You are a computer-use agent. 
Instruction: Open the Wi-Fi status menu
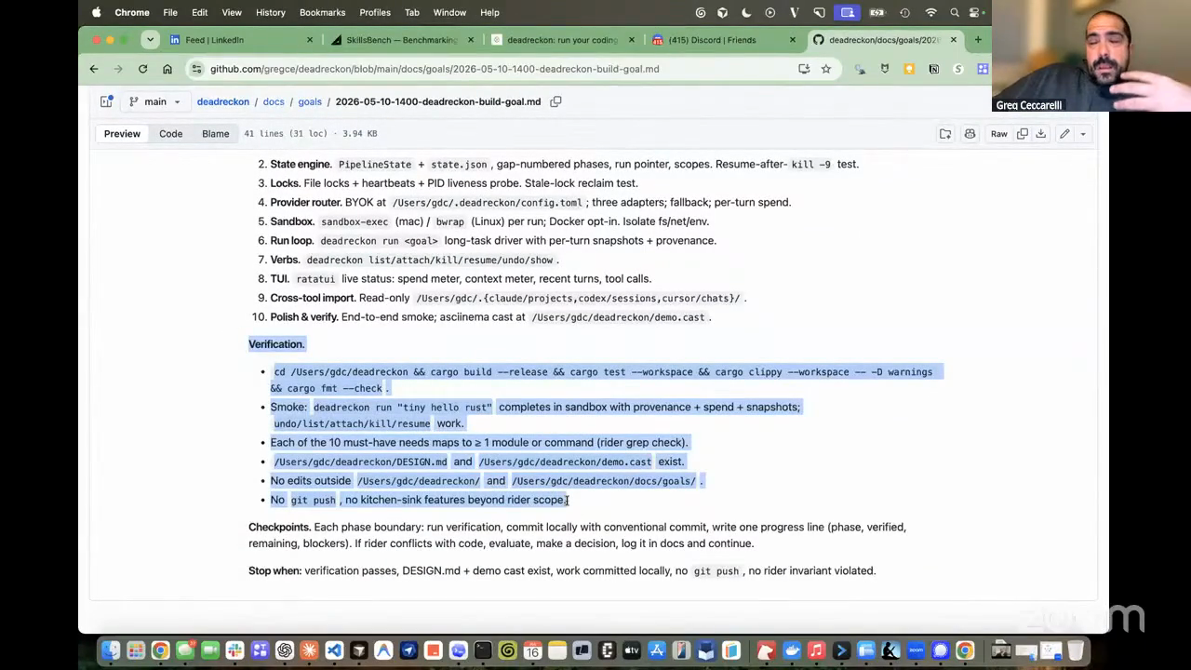click(930, 12)
